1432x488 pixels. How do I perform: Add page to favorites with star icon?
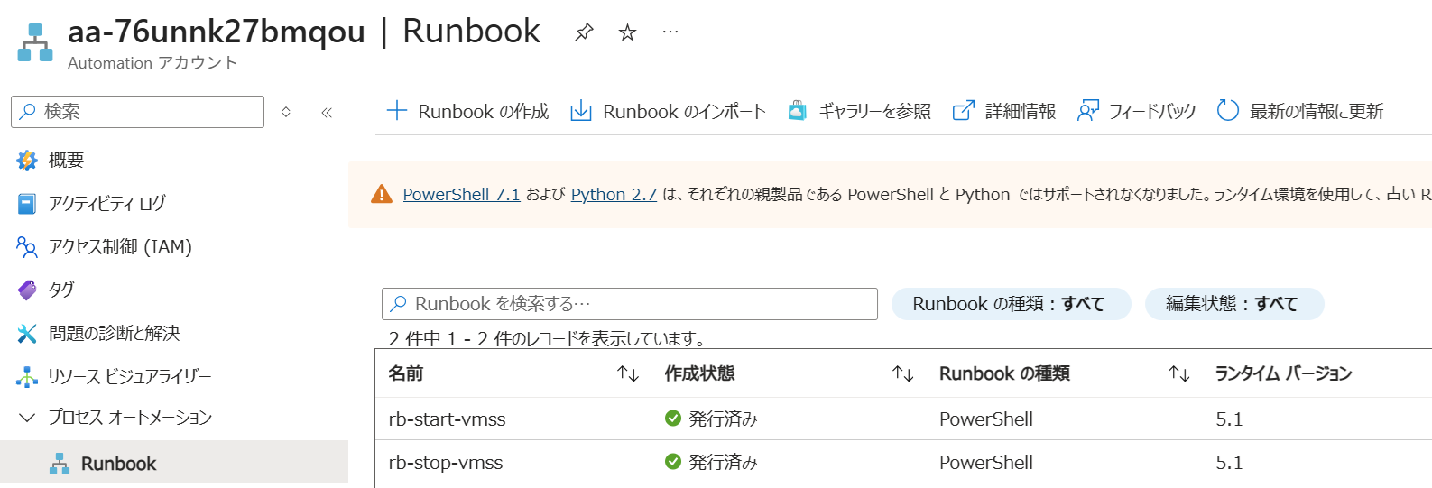click(627, 32)
